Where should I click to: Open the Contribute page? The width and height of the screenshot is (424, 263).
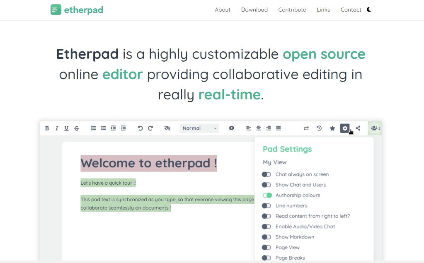[x=292, y=10]
